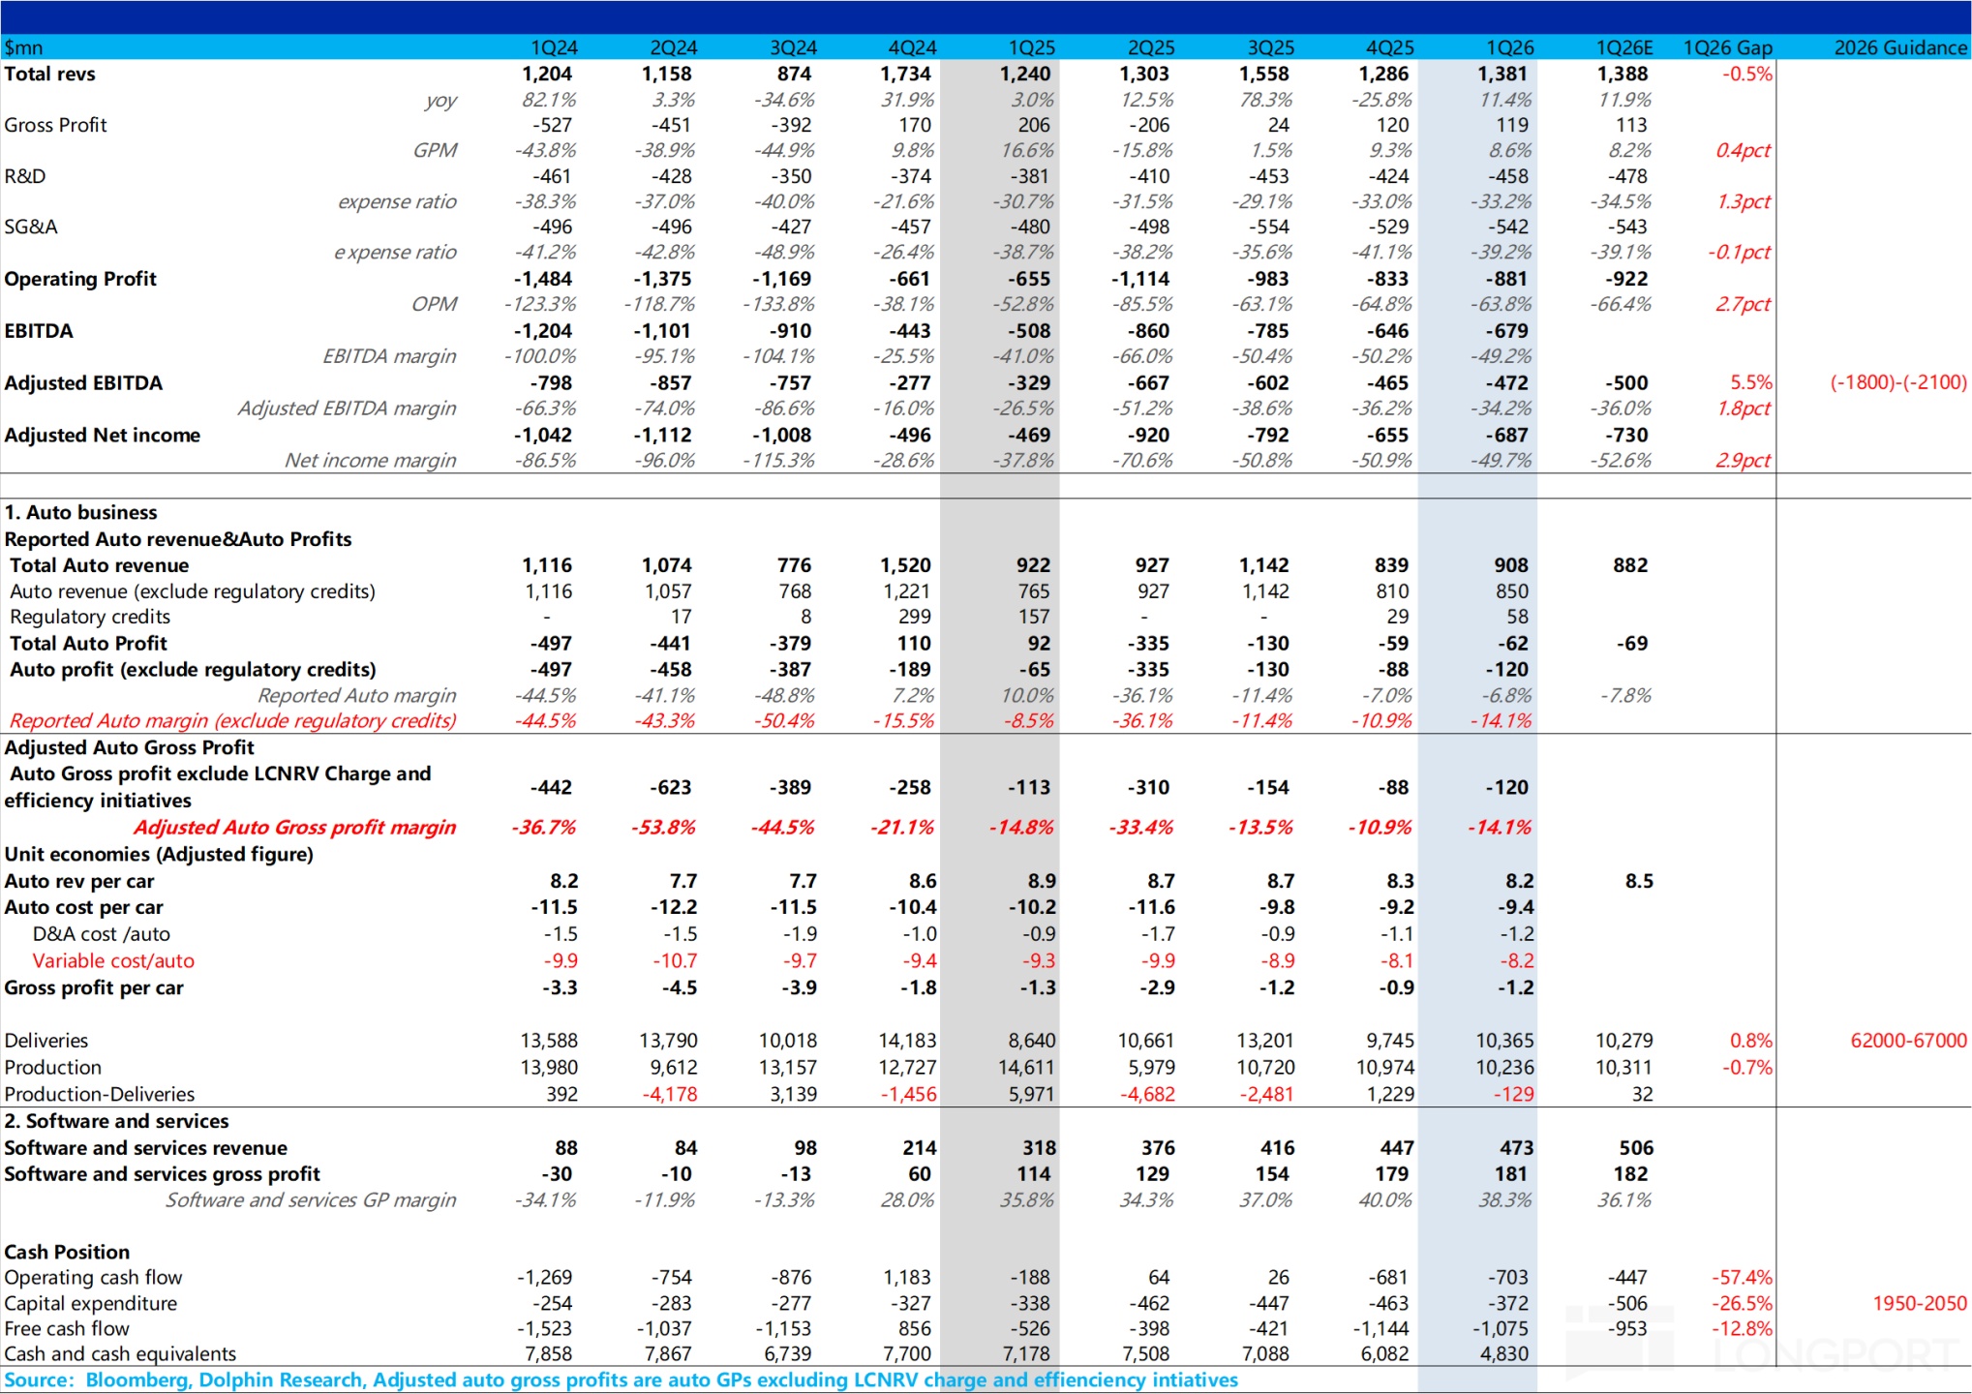Viewport: 1972px width, 1394px height.
Task: Click the Deliveries guidance 62000-67000
Action: pos(1908,1041)
